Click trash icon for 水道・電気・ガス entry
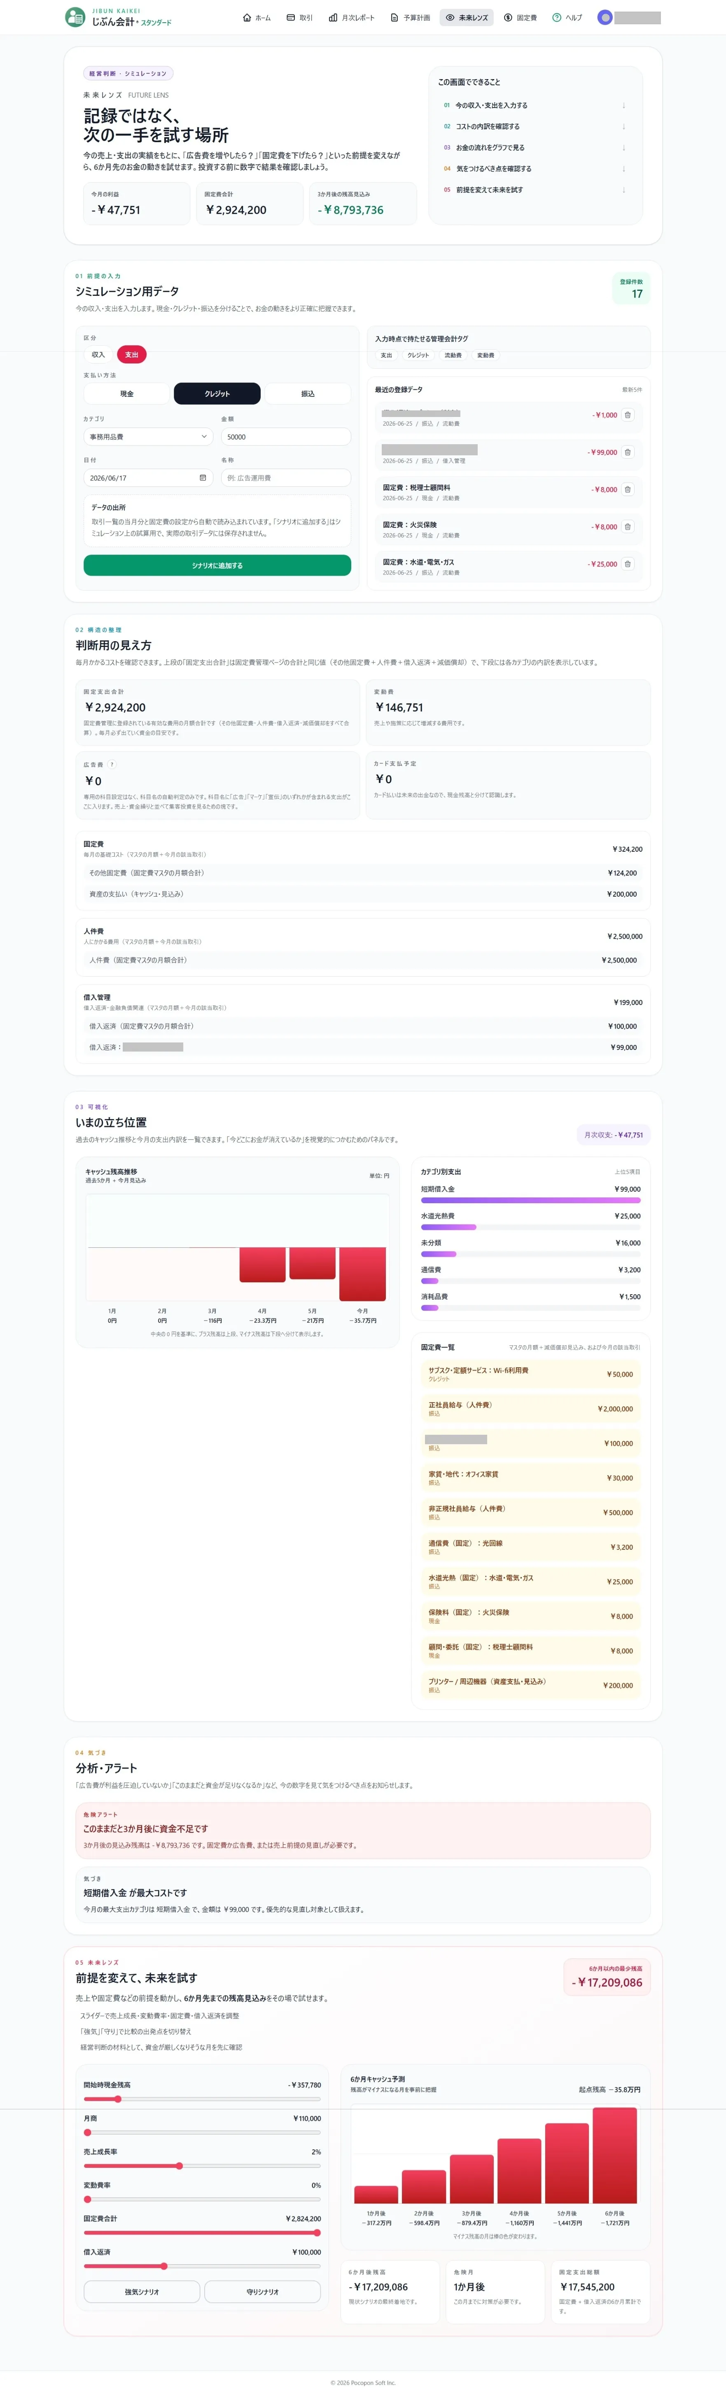The image size is (726, 2394). point(628,564)
